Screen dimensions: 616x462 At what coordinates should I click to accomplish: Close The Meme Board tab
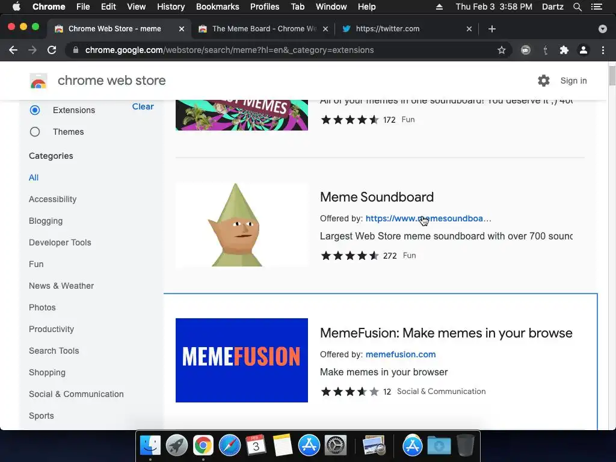(325, 29)
